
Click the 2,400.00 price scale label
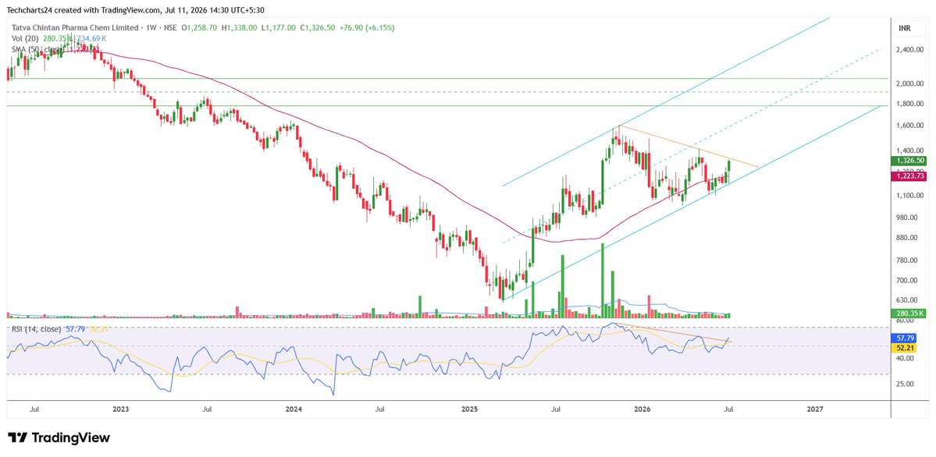coord(908,50)
